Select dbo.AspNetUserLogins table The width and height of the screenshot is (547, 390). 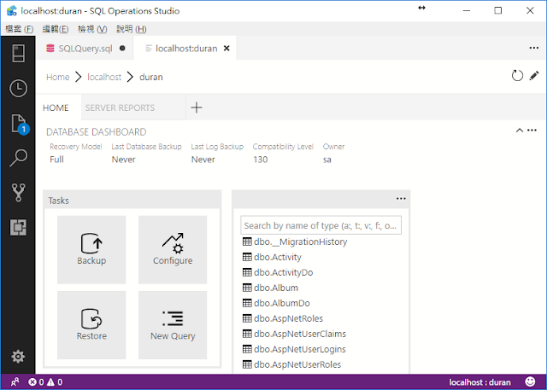coord(294,349)
